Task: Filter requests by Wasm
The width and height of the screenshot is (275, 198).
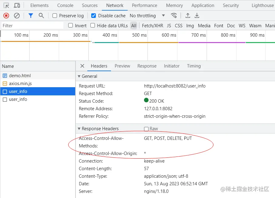Action: click(255, 26)
